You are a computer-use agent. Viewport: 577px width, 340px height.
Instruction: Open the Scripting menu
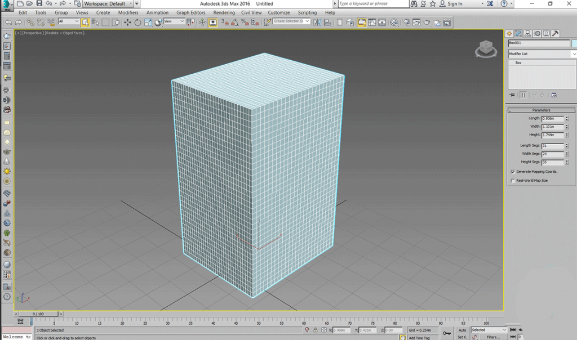pyautogui.click(x=307, y=12)
